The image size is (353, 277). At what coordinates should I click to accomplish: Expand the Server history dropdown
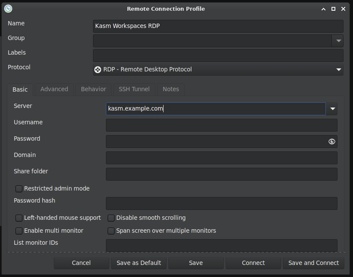[332, 109]
